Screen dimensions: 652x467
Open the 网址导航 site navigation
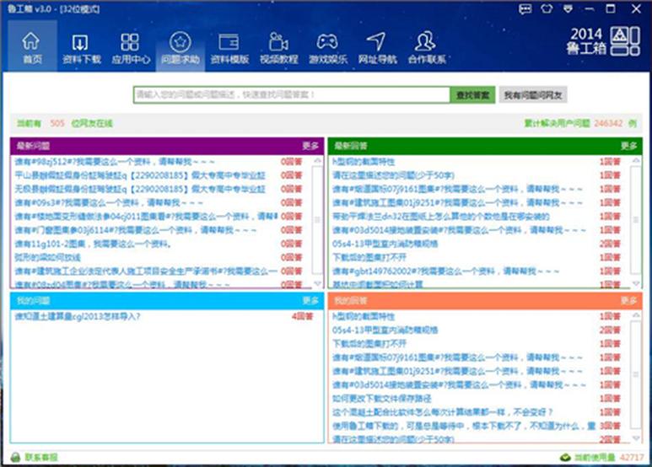click(377, 47)
